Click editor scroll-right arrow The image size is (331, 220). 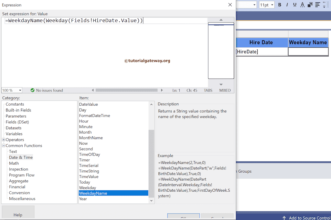[162, 90]
